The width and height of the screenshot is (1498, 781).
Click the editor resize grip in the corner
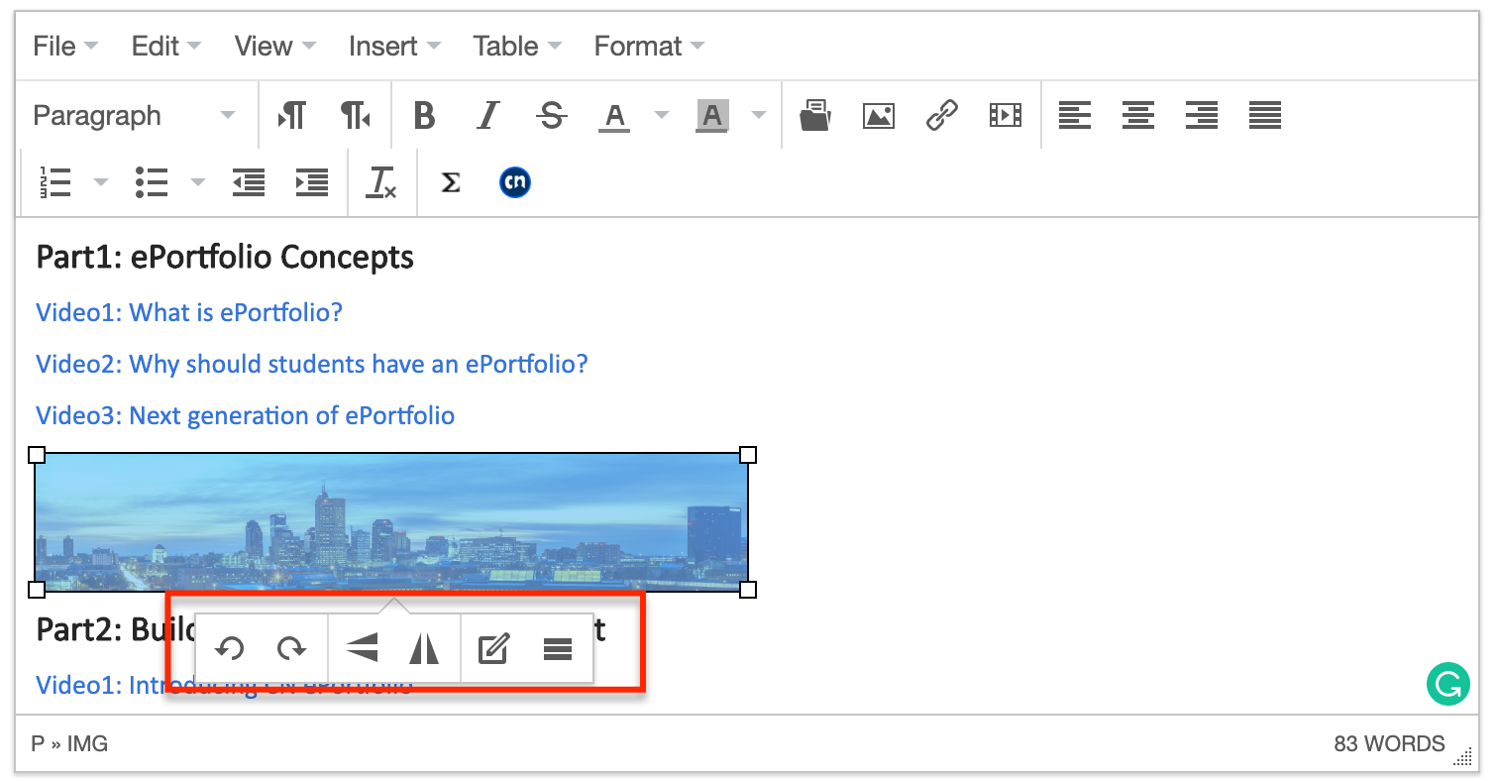pyautogui.click(x=1462, y=757)
